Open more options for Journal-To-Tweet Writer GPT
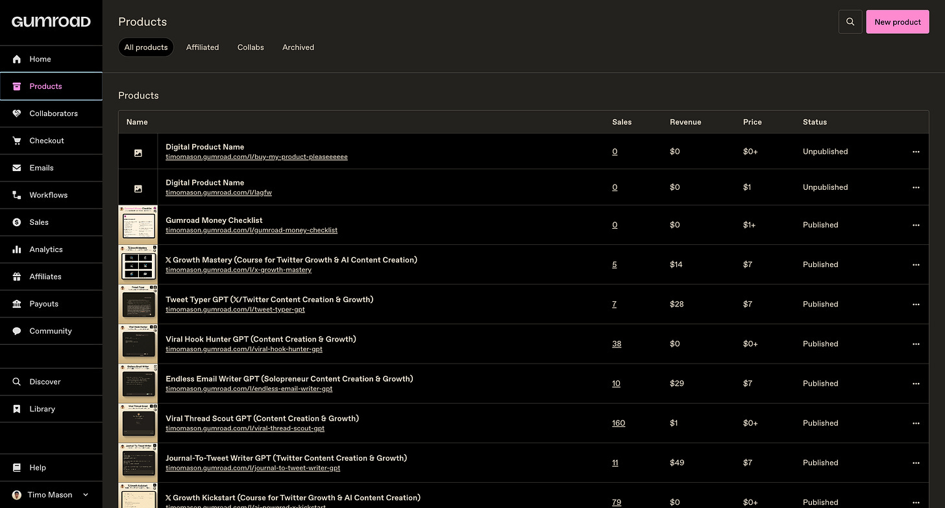The image size is (945, 508). pos(916,463)
